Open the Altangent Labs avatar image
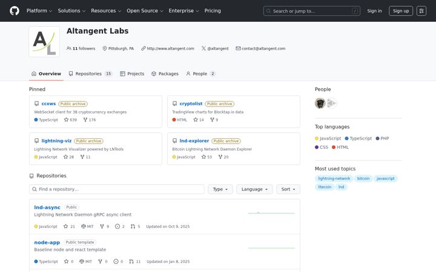 click(x=44, y=42)
